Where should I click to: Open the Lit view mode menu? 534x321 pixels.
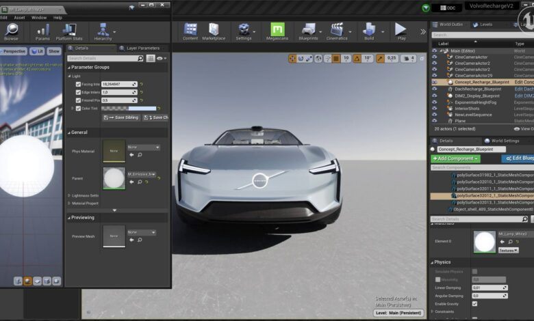(37, 51)
